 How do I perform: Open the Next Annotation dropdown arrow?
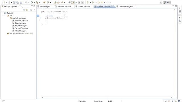[x=90, y=3]
